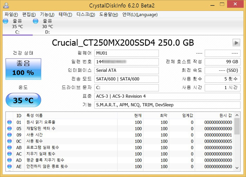Click the next disk arrow button
This screenshot has width=246, height=177.
235,43
